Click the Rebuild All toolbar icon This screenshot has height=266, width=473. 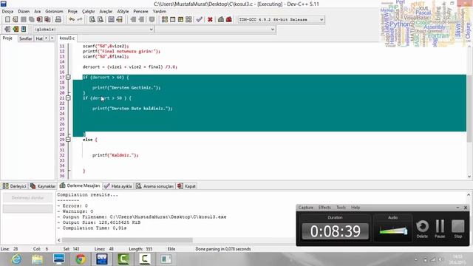coord(188,20)
